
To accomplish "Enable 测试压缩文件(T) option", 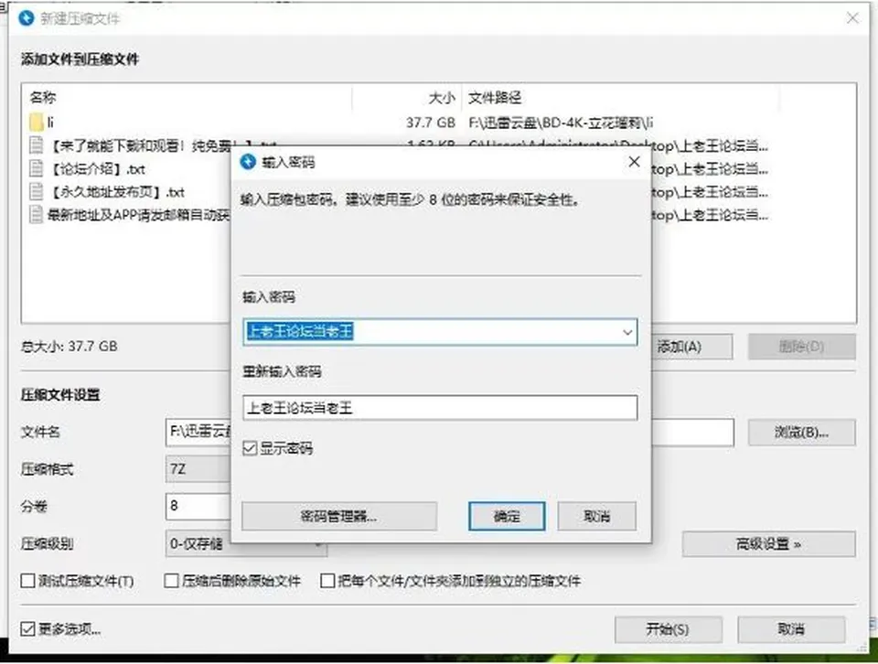I will coord(27,581).
